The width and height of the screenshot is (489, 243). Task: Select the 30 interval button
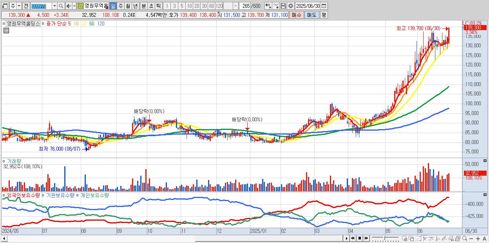click(204, 6)
